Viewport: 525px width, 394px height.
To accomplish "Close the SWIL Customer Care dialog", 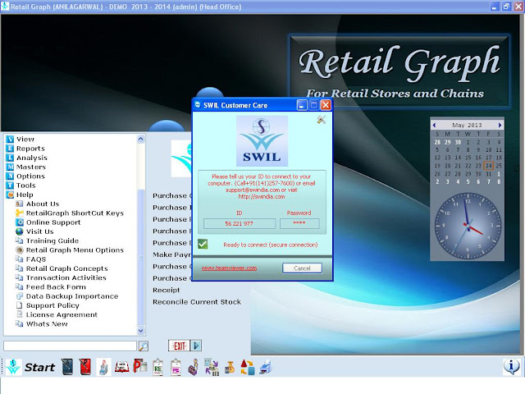I will 326,105.
